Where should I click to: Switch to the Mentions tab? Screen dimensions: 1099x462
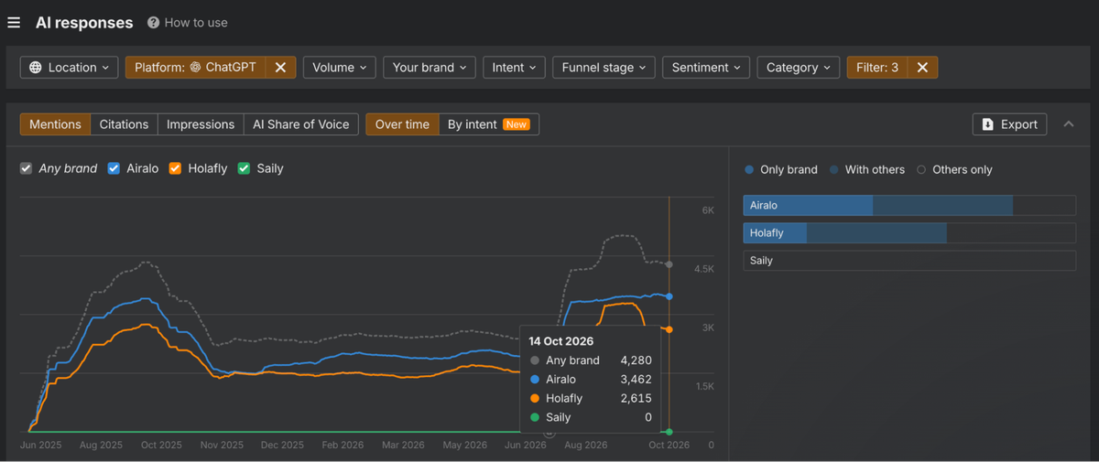55,124
